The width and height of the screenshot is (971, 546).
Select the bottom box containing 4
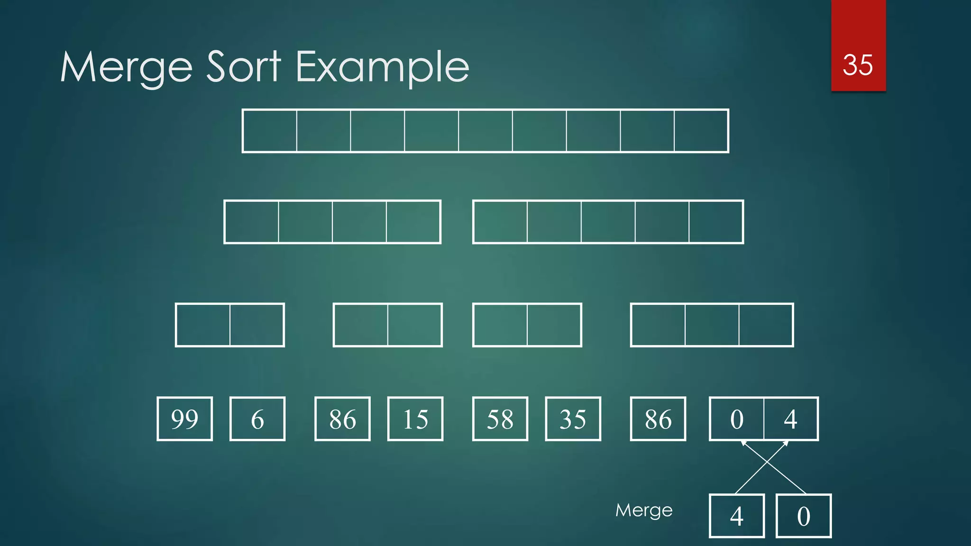point(737,516)
